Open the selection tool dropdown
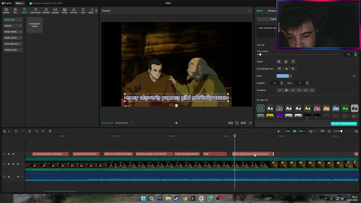361x203 pixels. 9,131
